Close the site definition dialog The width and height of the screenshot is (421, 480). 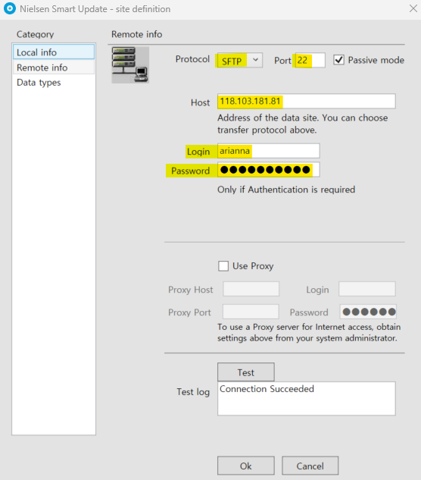413,8
